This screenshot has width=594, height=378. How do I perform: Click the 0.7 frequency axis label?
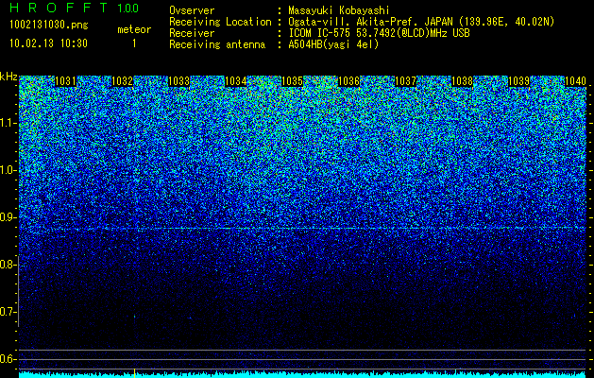pyautogui.click(x=8, y=312)
